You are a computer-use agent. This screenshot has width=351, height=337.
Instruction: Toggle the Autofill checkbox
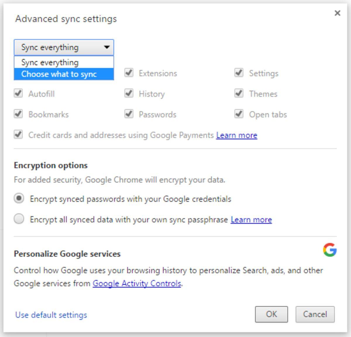18,93
